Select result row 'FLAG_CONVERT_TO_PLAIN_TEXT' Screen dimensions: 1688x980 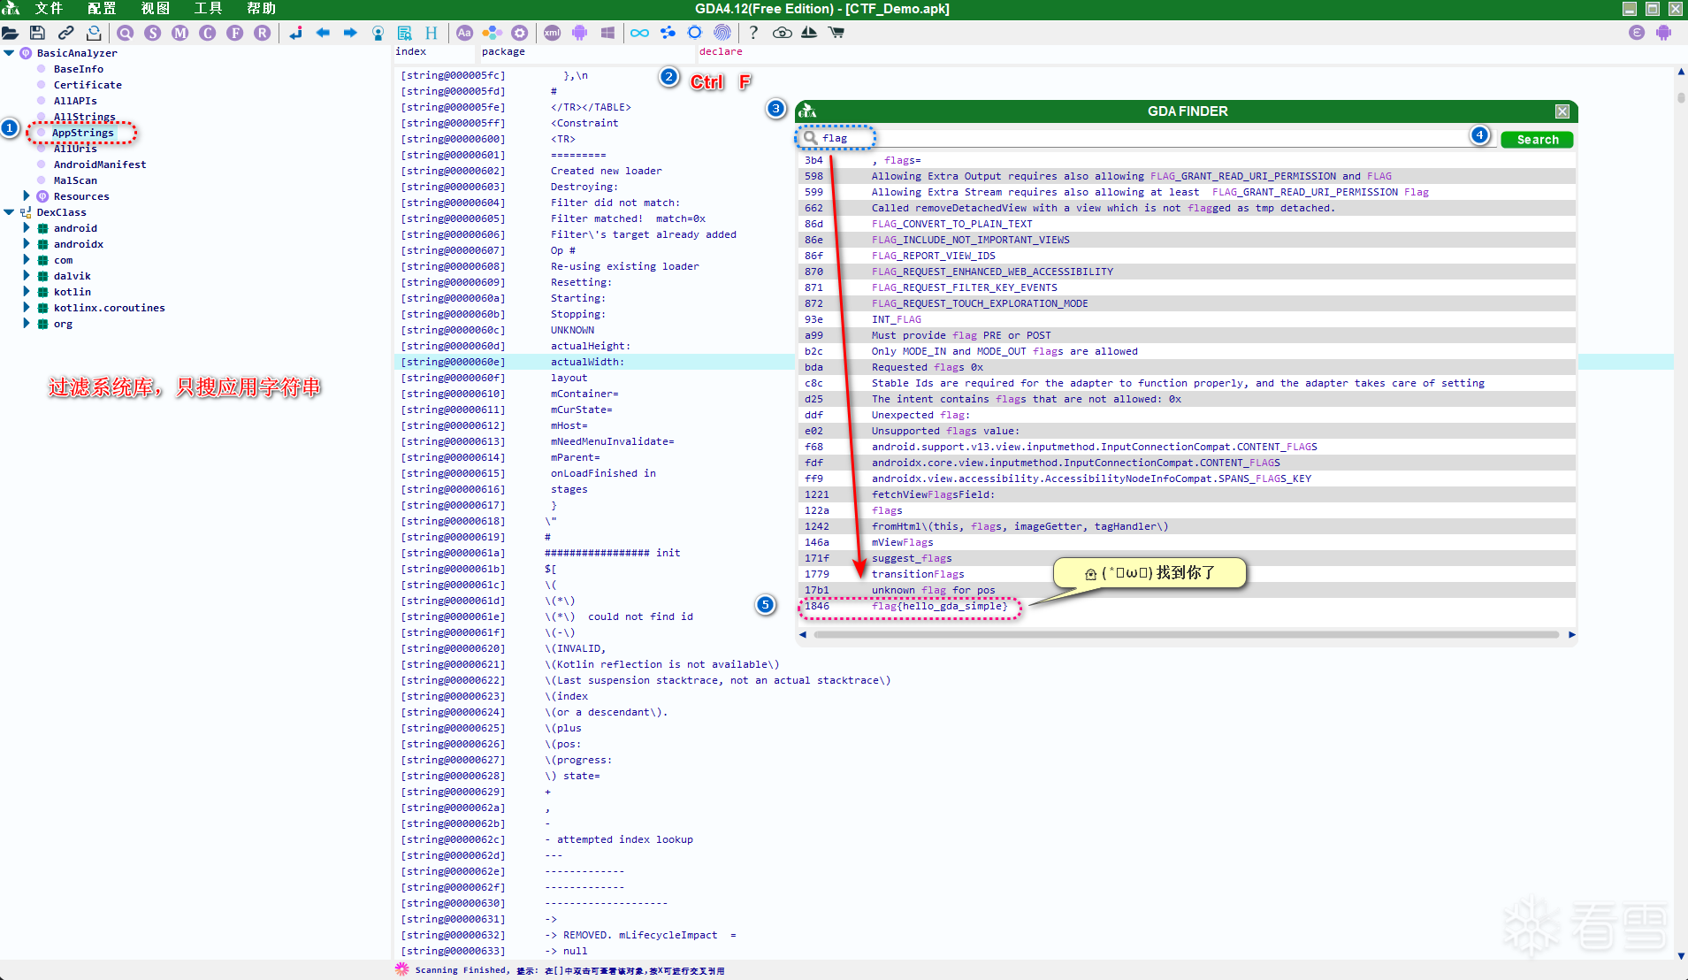pos(1185,224)
